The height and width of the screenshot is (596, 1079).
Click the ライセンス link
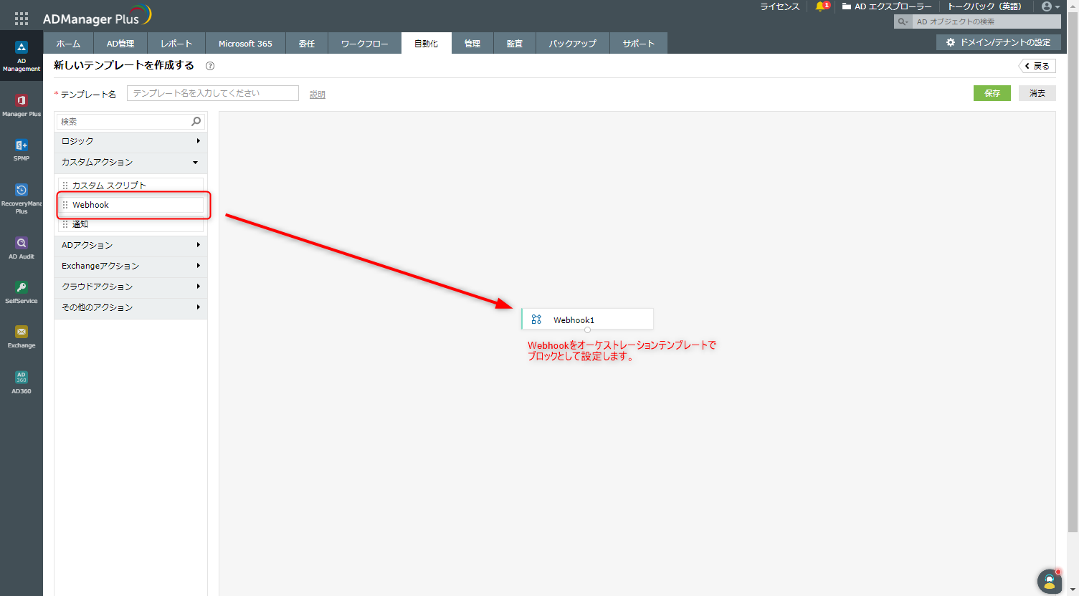[x=780, y=6]
